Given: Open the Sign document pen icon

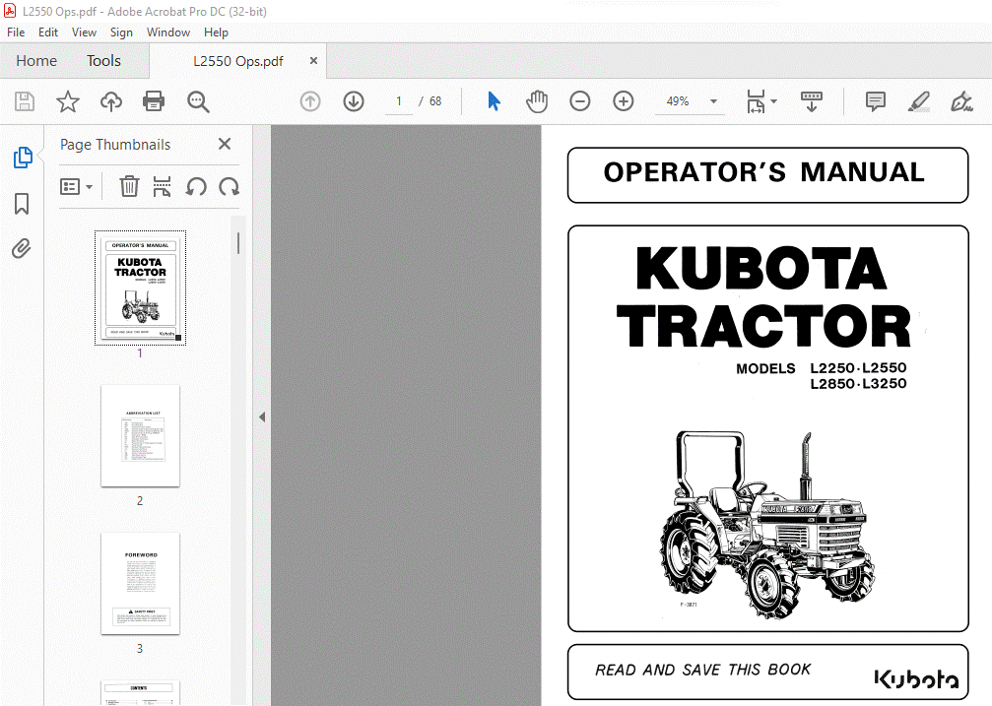Looking at the screenshot, I should click(961, 101).
